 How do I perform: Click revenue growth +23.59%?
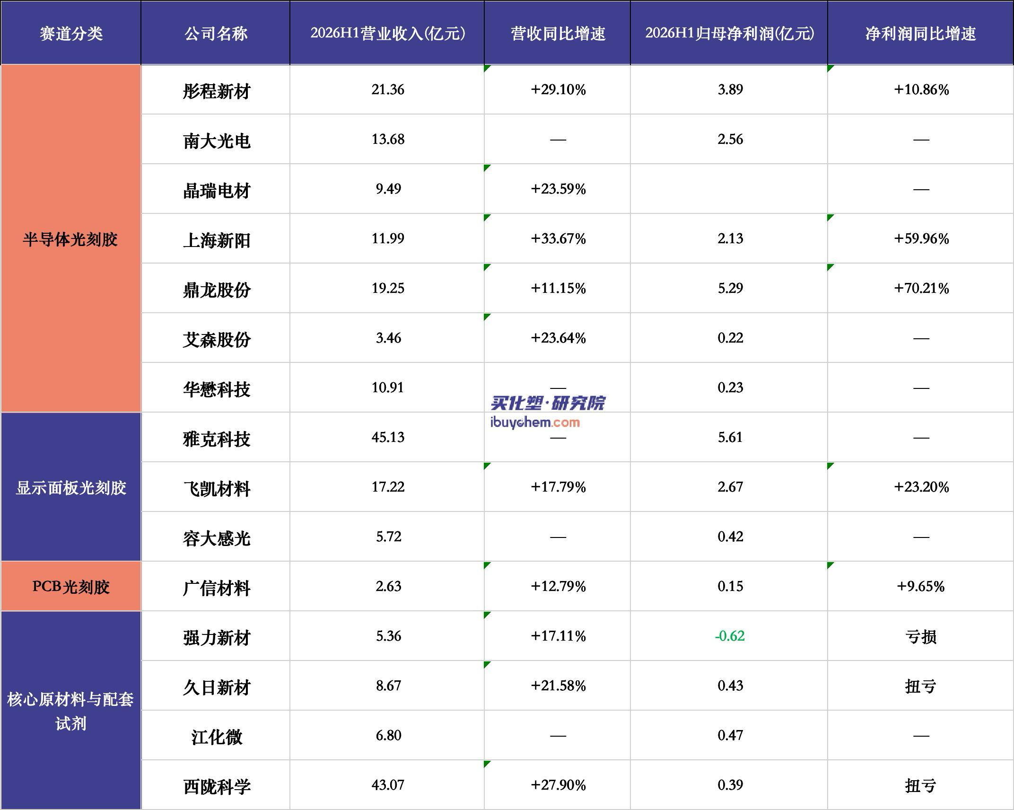pyautogui.click(x=558, y=189)
